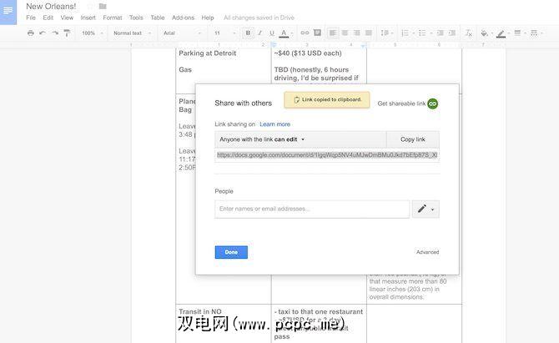Open the Arial font dropdown
Viewport: 559px width, 343px height.
(179, 33)
